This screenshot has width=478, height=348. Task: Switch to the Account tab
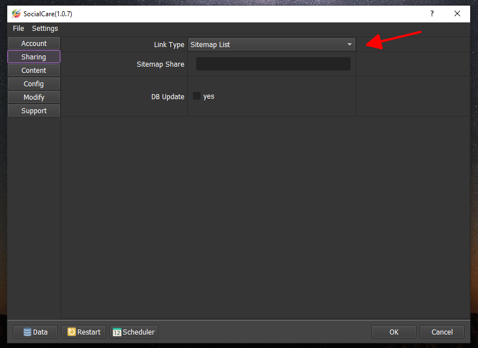pyautogui.click(x=34, y=44)
